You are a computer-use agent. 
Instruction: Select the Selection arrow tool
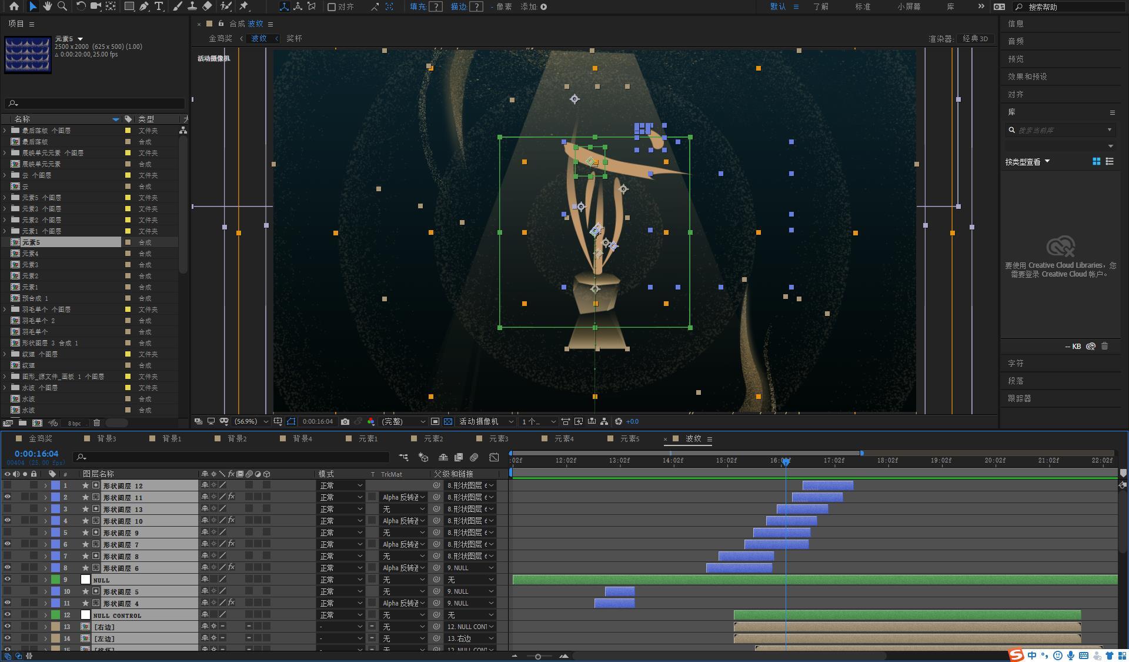33,6
